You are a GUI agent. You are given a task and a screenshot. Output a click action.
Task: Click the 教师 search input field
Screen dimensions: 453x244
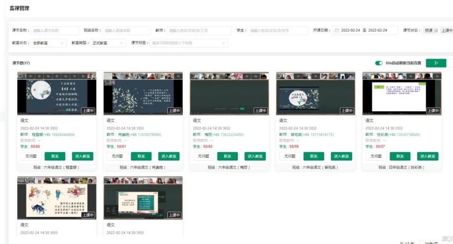click(199, 31)
